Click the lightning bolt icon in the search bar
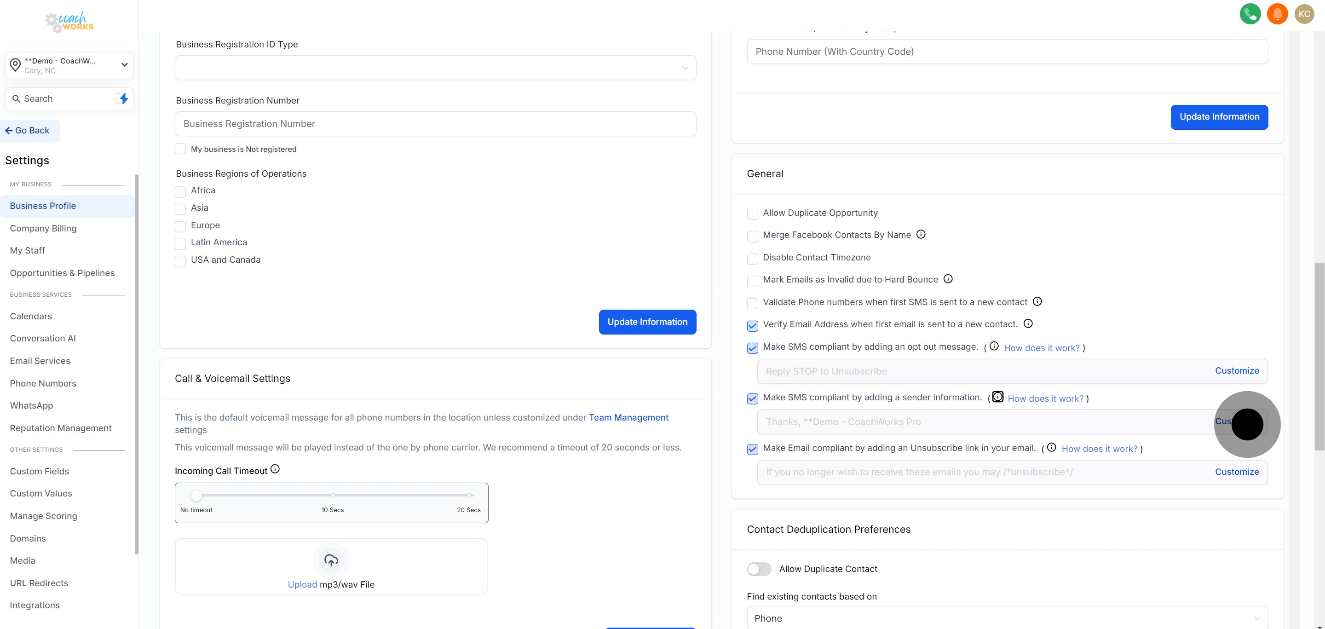1325x629 pixels. tap(123, 98)
